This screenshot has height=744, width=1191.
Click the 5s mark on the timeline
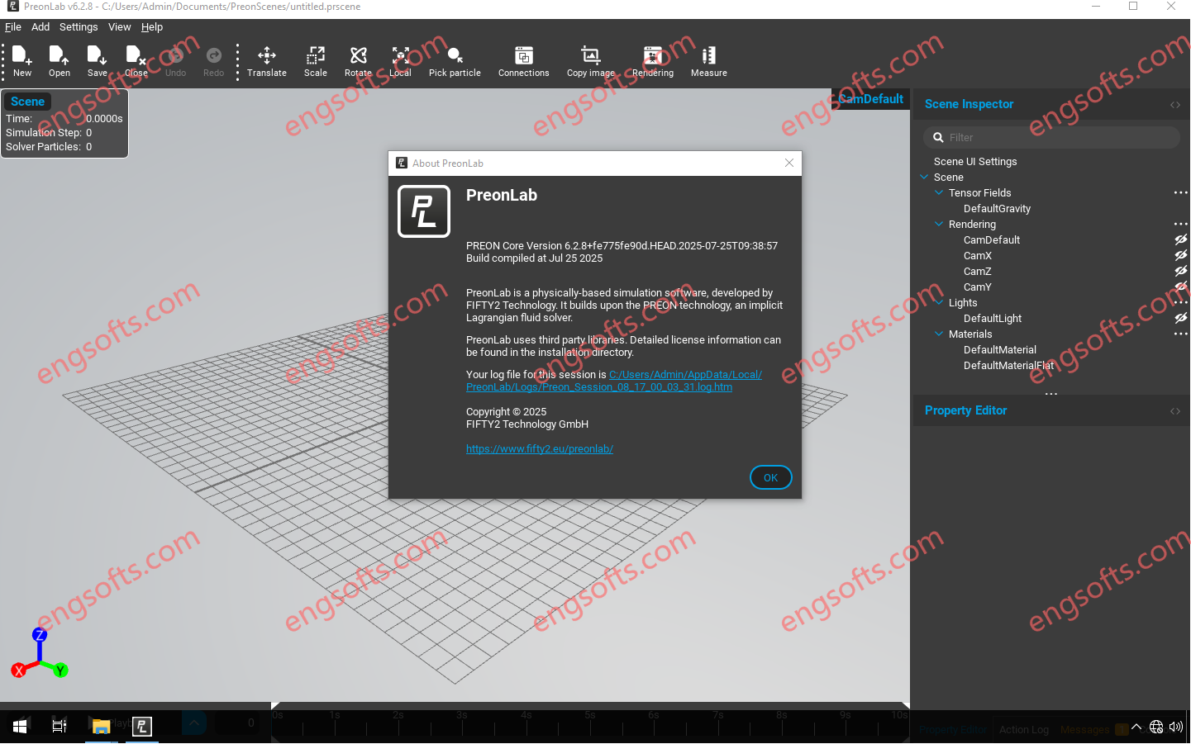(590, 715)
